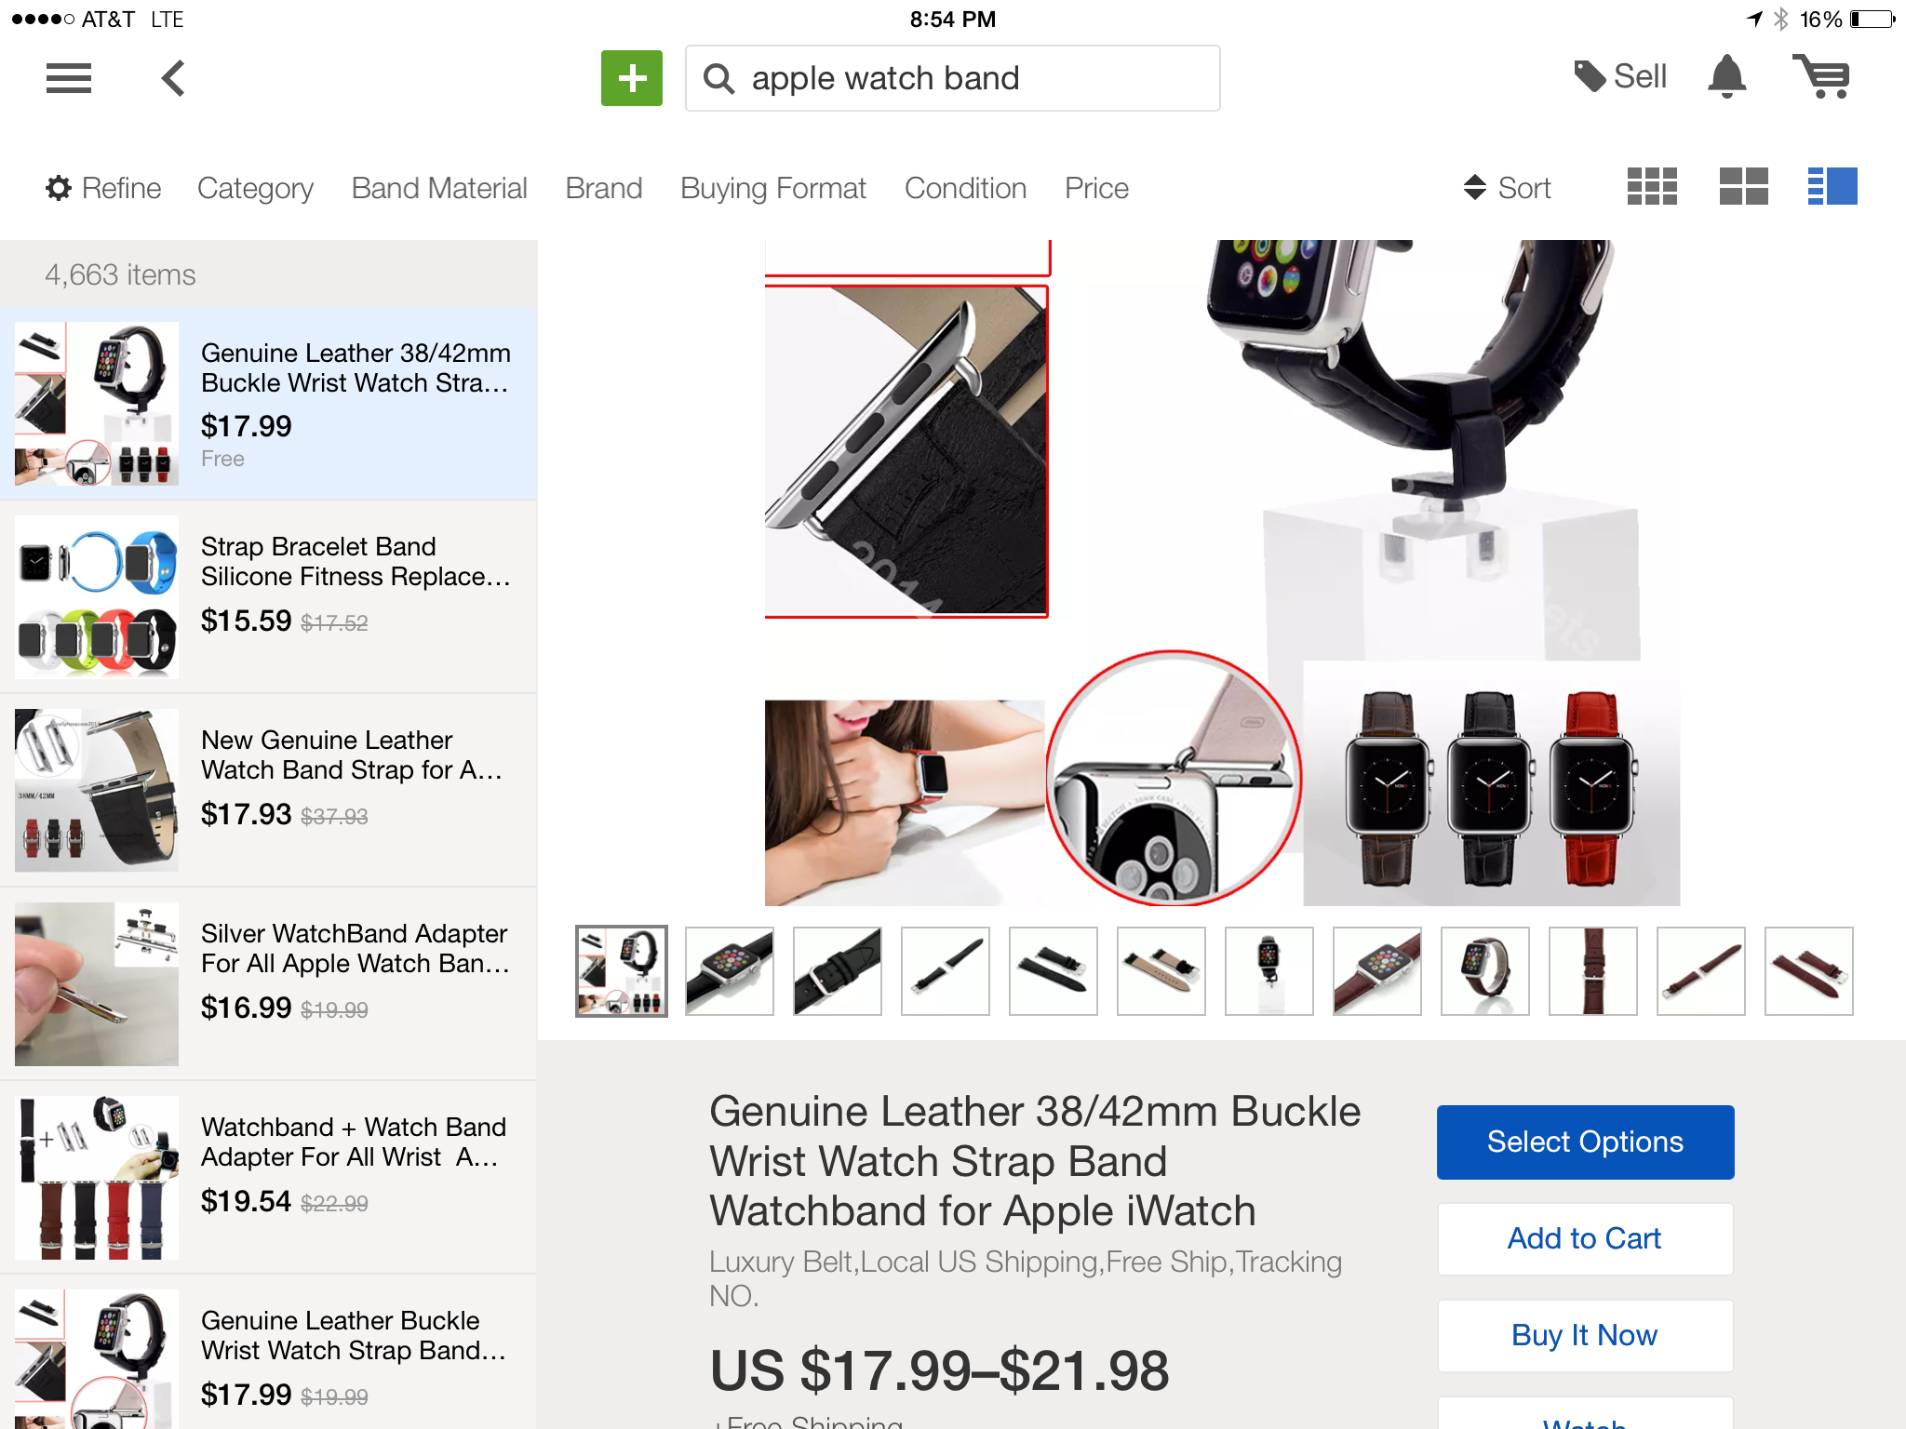Tap the green plus button
Screen dimensions: 1906x1429
click(632, 78)
